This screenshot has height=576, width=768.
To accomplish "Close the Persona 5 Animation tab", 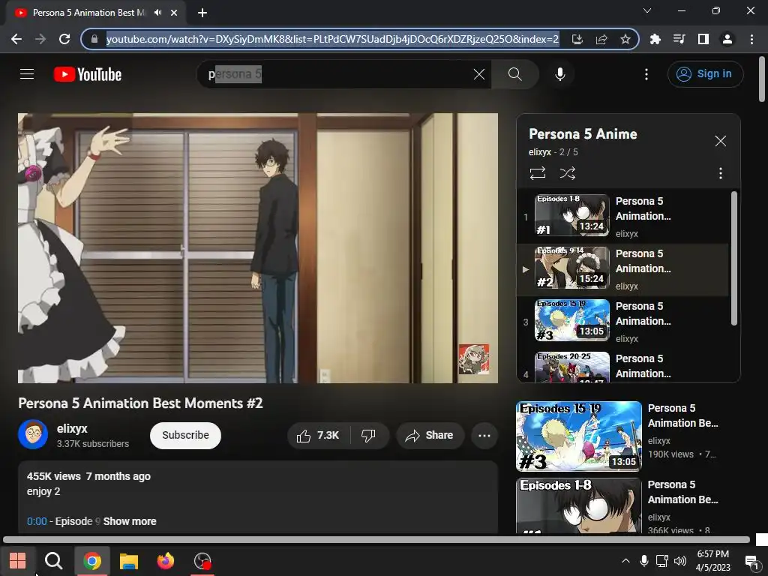I will point(174,13).
